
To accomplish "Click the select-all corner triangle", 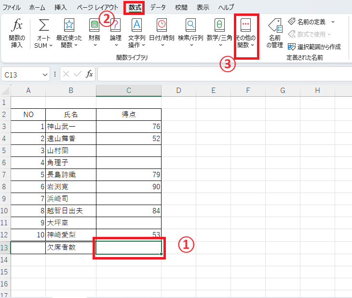I will pyautogui.click(x=5, y=91).
